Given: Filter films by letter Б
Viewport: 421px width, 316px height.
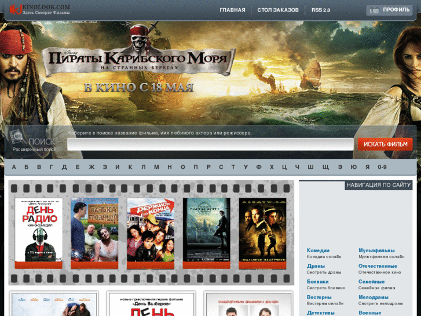Looking at the screenshot, I should tap(26, 168).
